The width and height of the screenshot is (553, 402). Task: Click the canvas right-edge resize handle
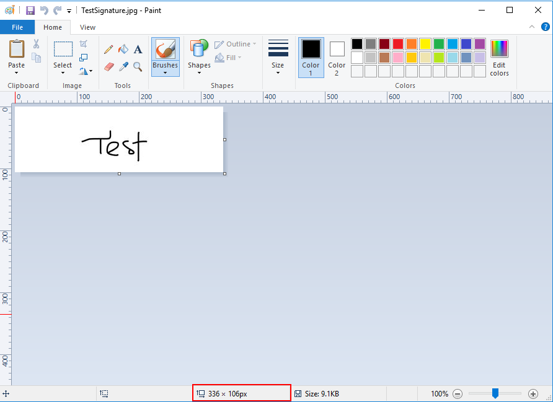click(225, 140)
